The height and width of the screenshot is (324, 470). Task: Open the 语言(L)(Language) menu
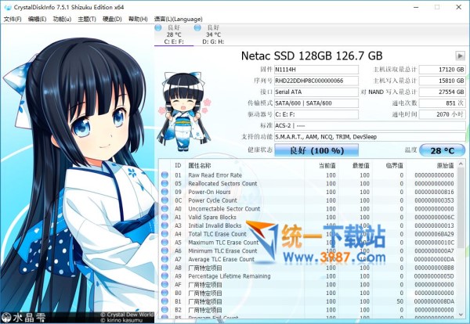(x=179, y=19)
